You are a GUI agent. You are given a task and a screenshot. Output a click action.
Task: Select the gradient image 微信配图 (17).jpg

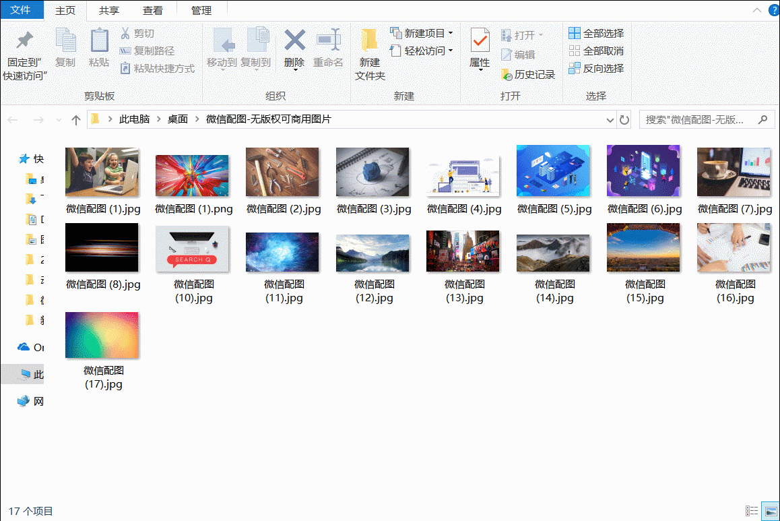(102, 336)
